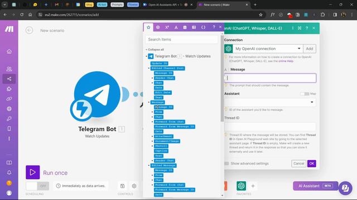The image size is (357, 200).
Task: Click the mapping panel help question mark
Action: (214, 27)
